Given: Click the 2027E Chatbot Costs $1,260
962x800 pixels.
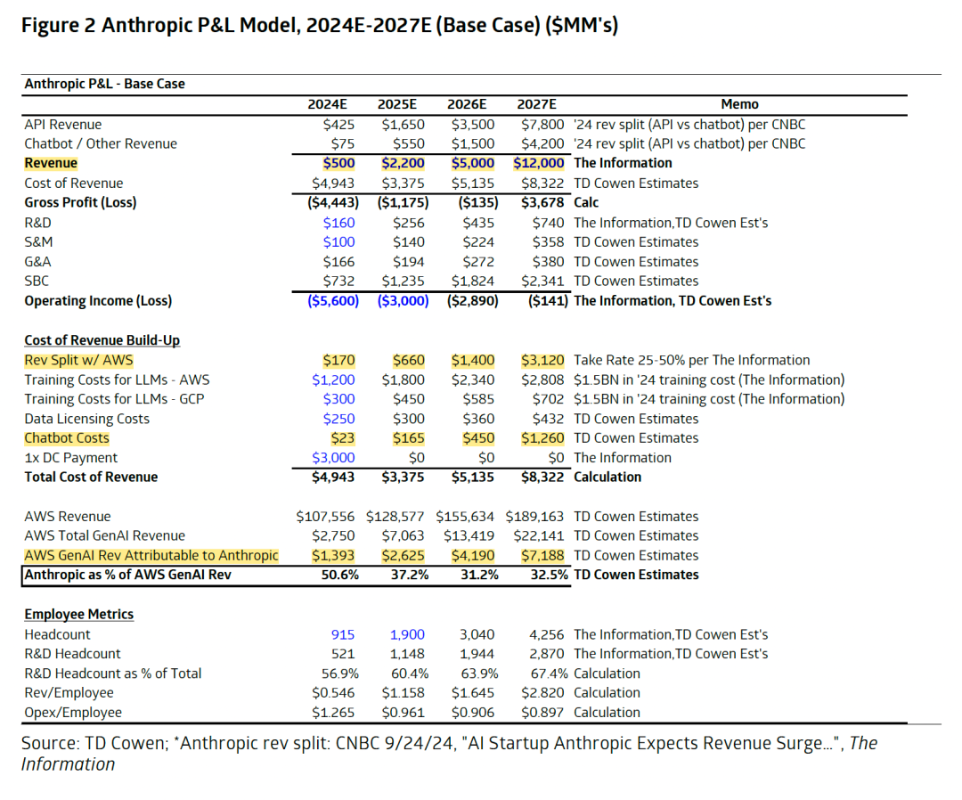Looking at the screenshot, I should click(x=542, y=438).
